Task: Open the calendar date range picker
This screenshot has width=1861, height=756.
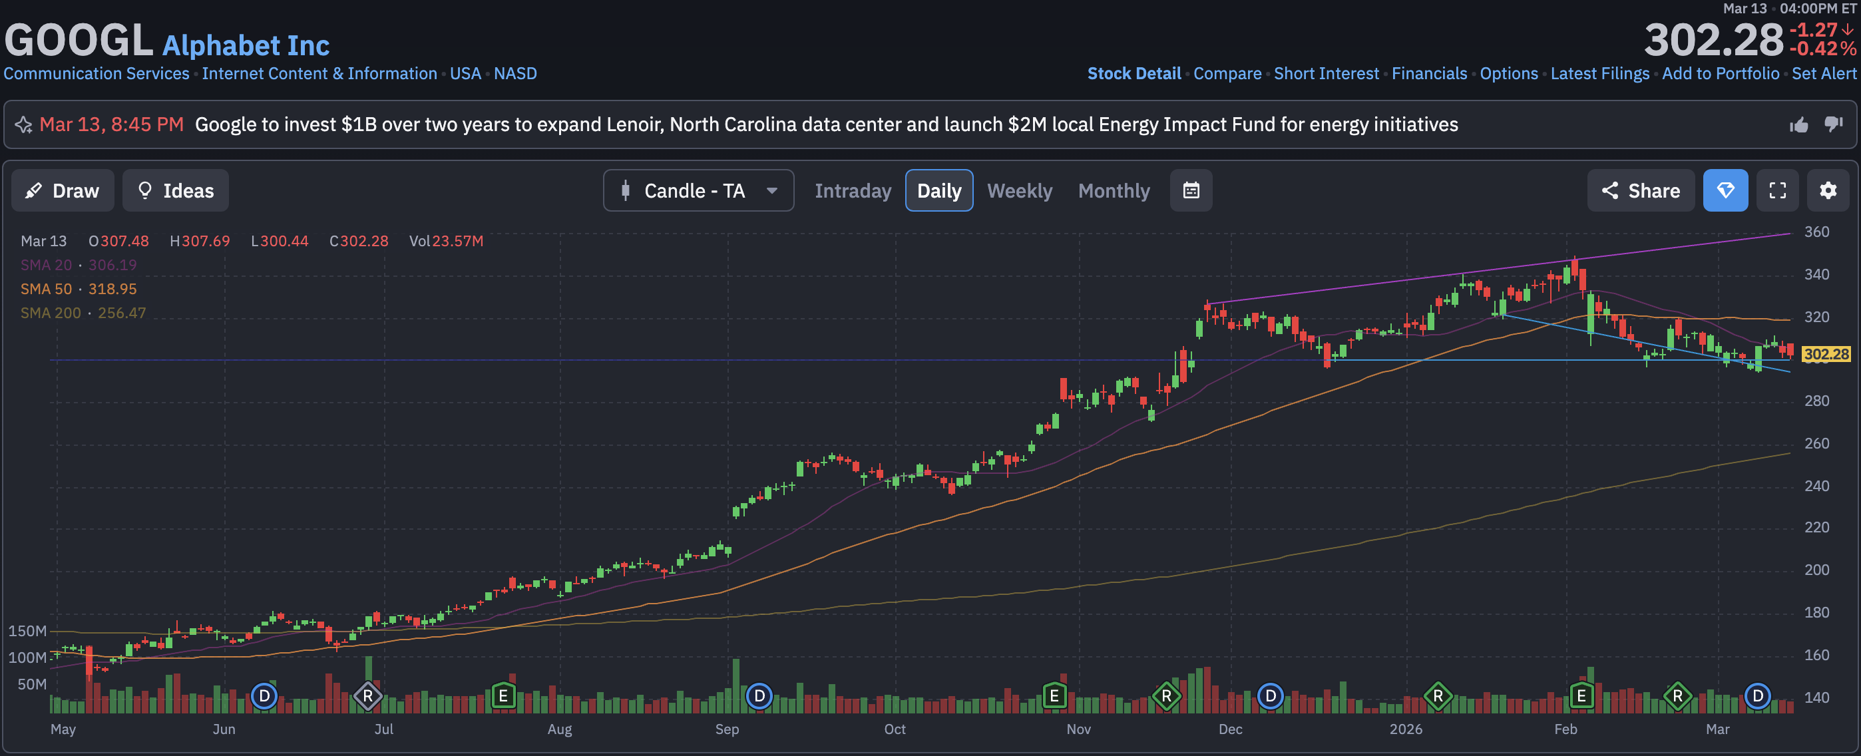Action: tap(1191, 190)
